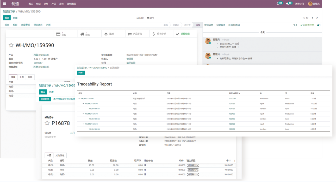Toggle favorite star for P16878
The width and height of the screenshot is (336, 182).
point(47,123)
